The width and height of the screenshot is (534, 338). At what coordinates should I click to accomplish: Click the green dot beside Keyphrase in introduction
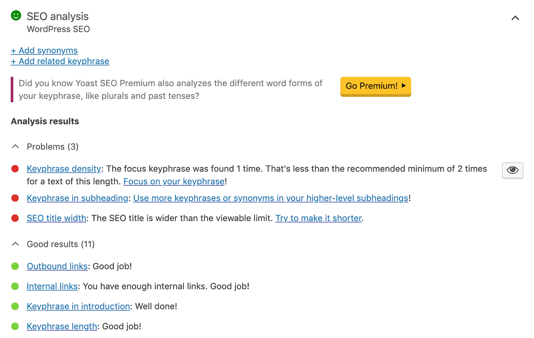click(x=15, y=306)
